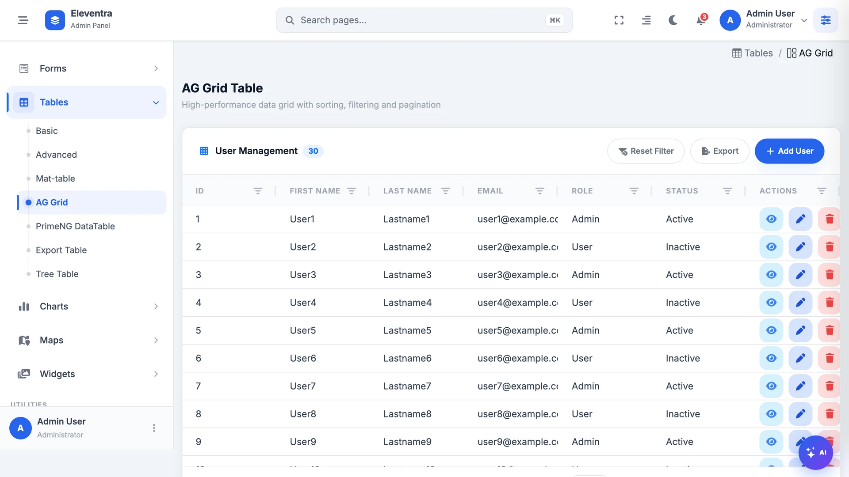849x477 pixels.
Task: Delete User5 trash icon
Action: tap(829, 330)
